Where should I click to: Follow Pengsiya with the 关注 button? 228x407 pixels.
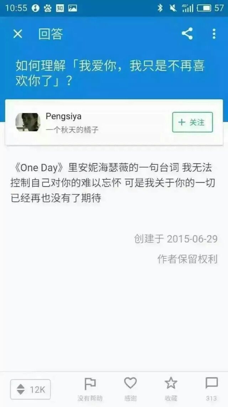[192, 122]
